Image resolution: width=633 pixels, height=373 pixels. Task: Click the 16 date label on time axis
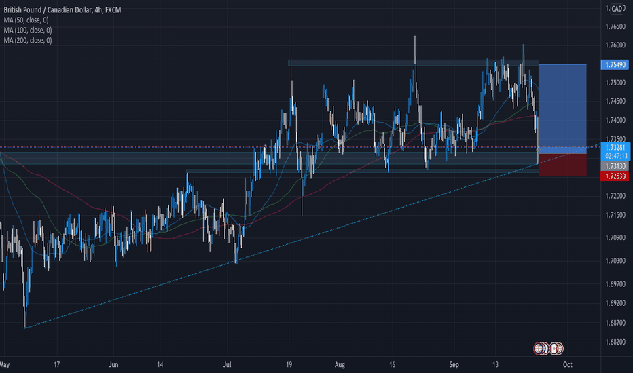392,365
